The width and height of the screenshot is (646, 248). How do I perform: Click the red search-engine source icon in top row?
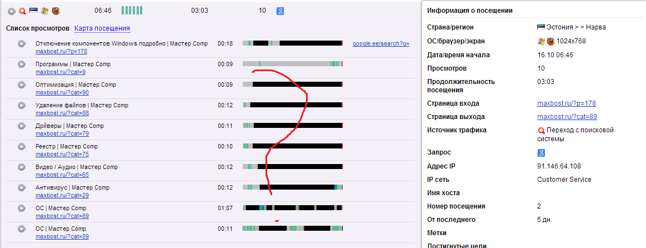(23, 11)
